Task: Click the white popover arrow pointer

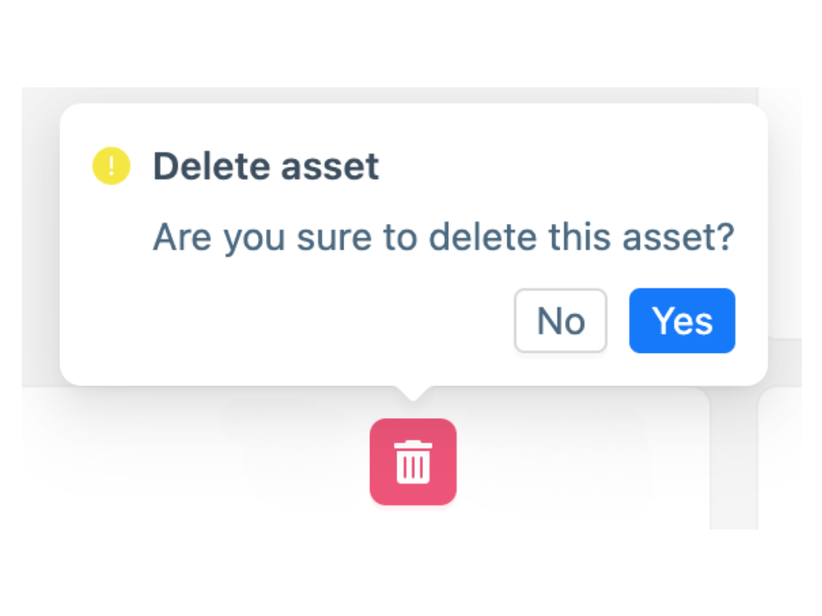Action: pyautogui.click(x=413, y=391)
